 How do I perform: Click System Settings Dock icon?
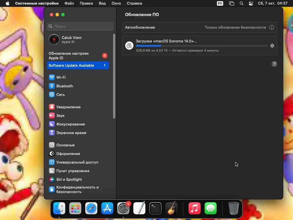123,208
